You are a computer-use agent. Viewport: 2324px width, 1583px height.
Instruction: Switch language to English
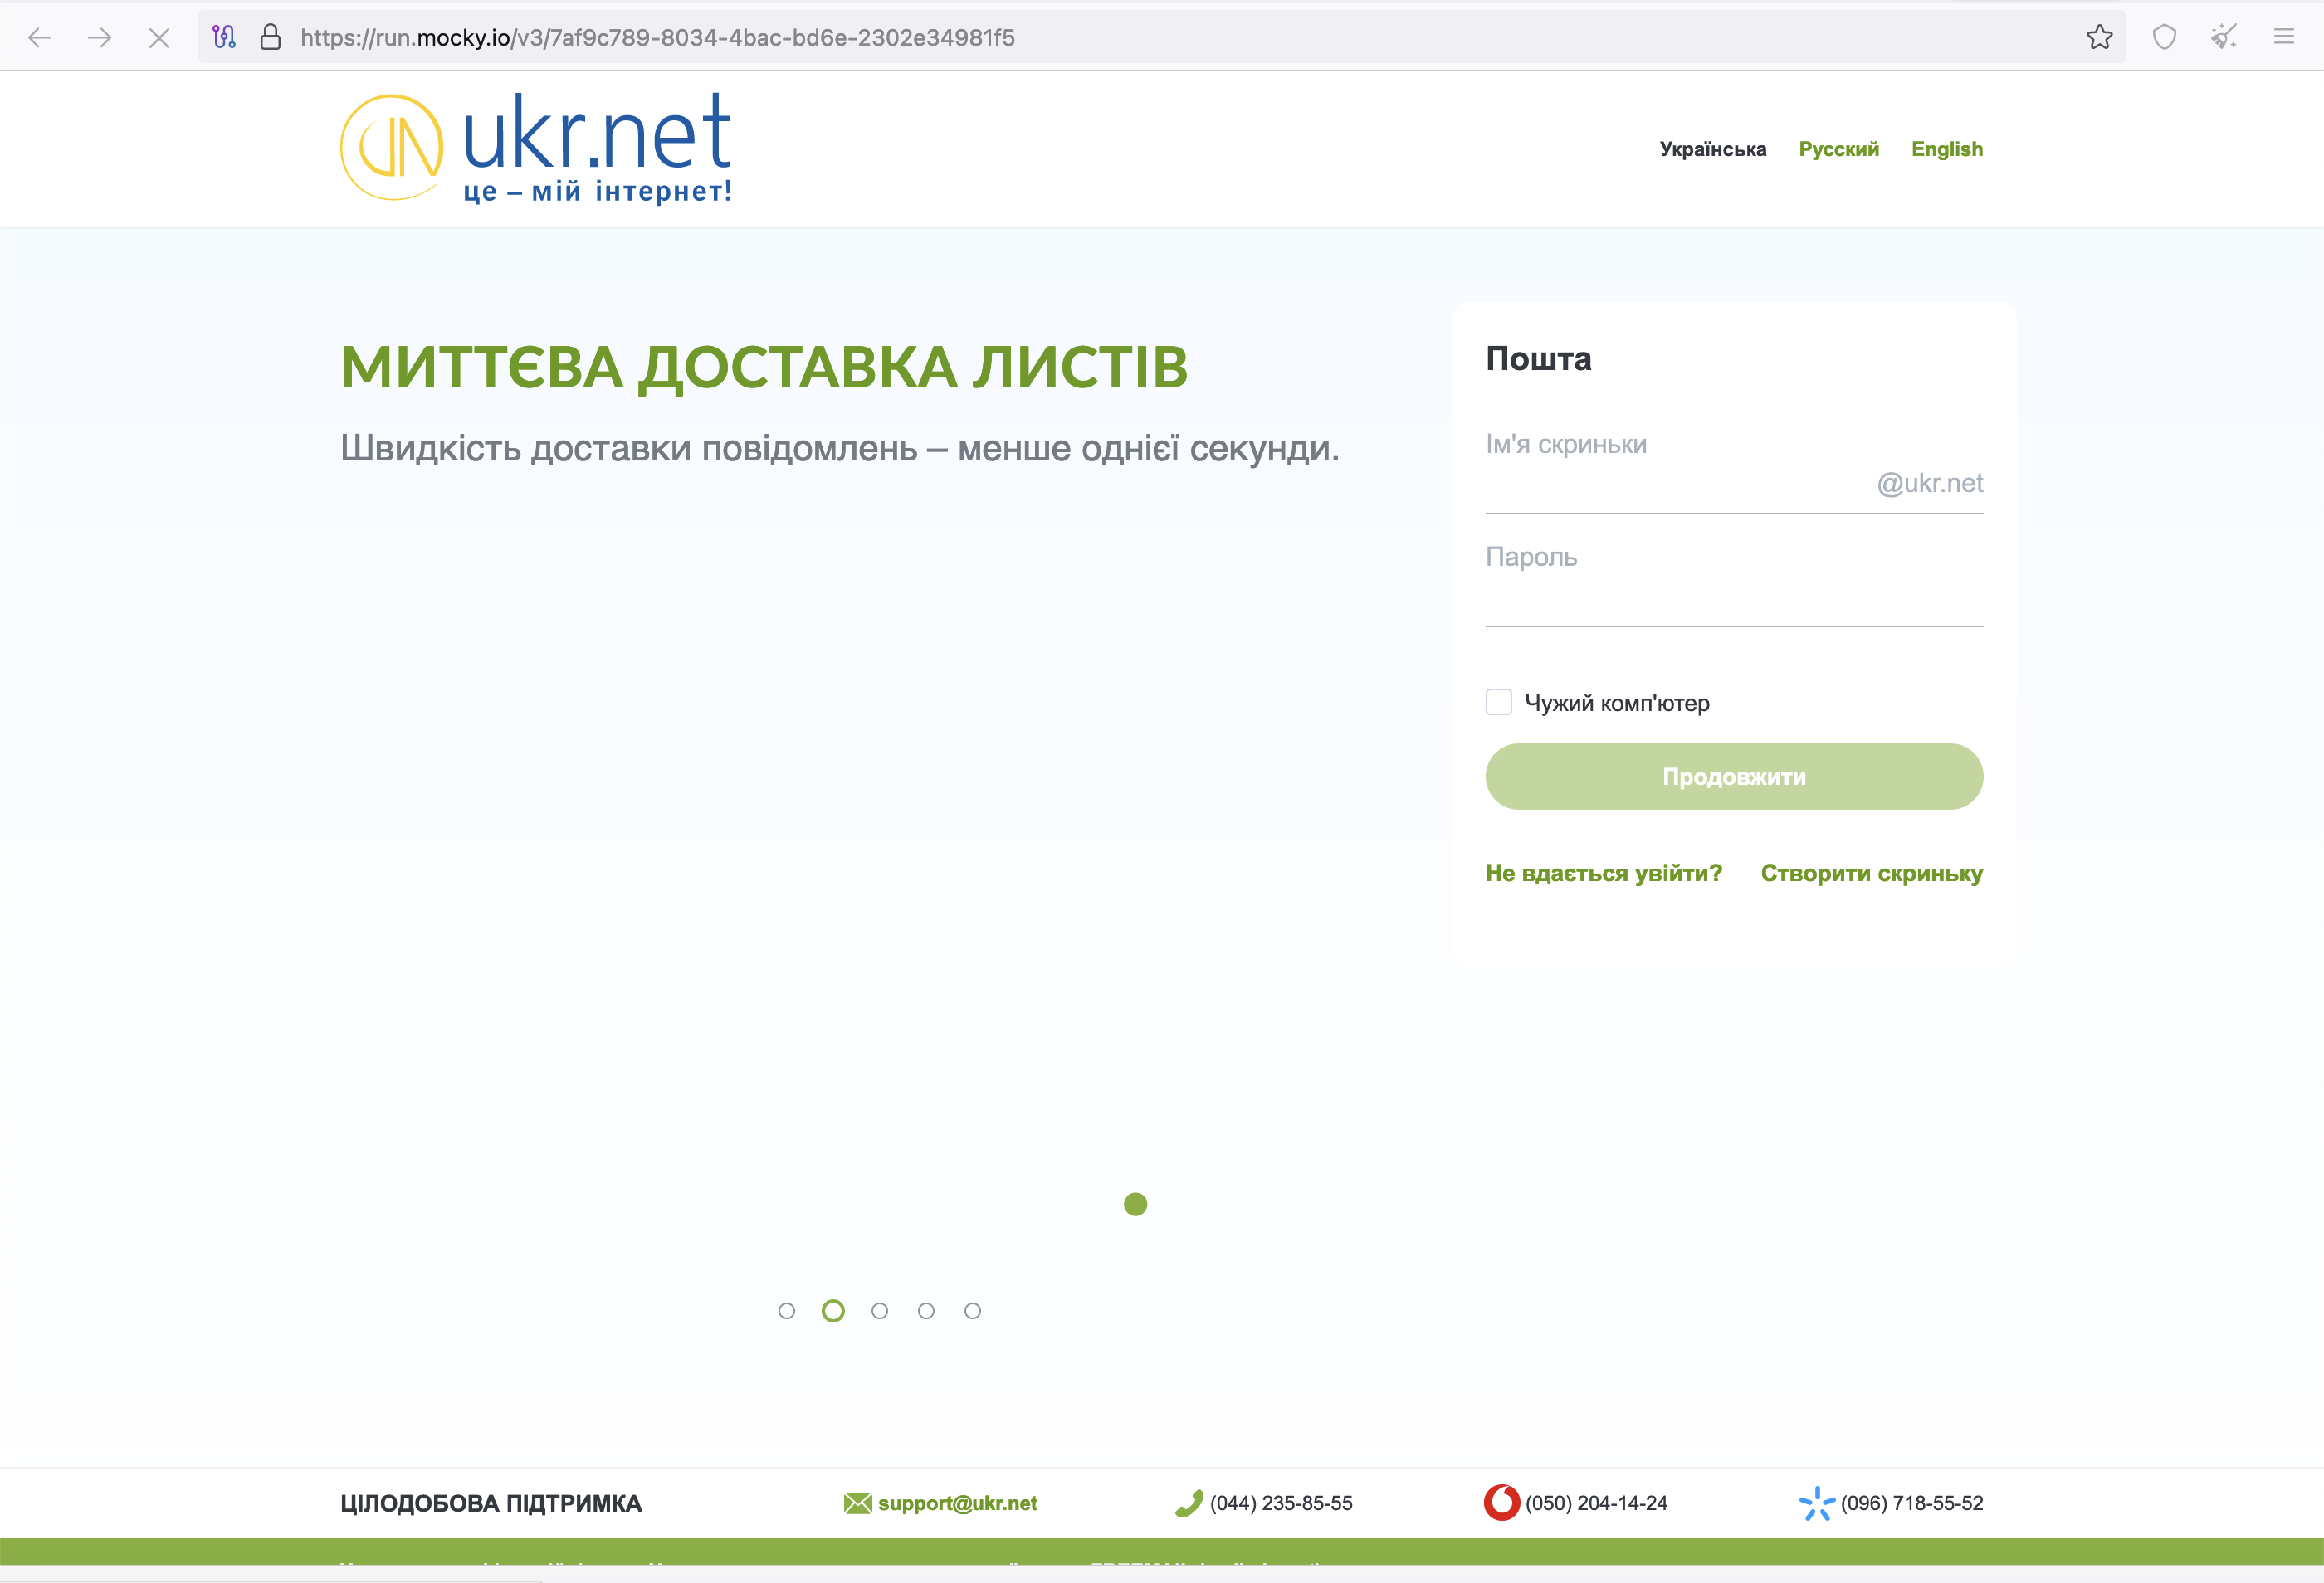point(1946,149)
